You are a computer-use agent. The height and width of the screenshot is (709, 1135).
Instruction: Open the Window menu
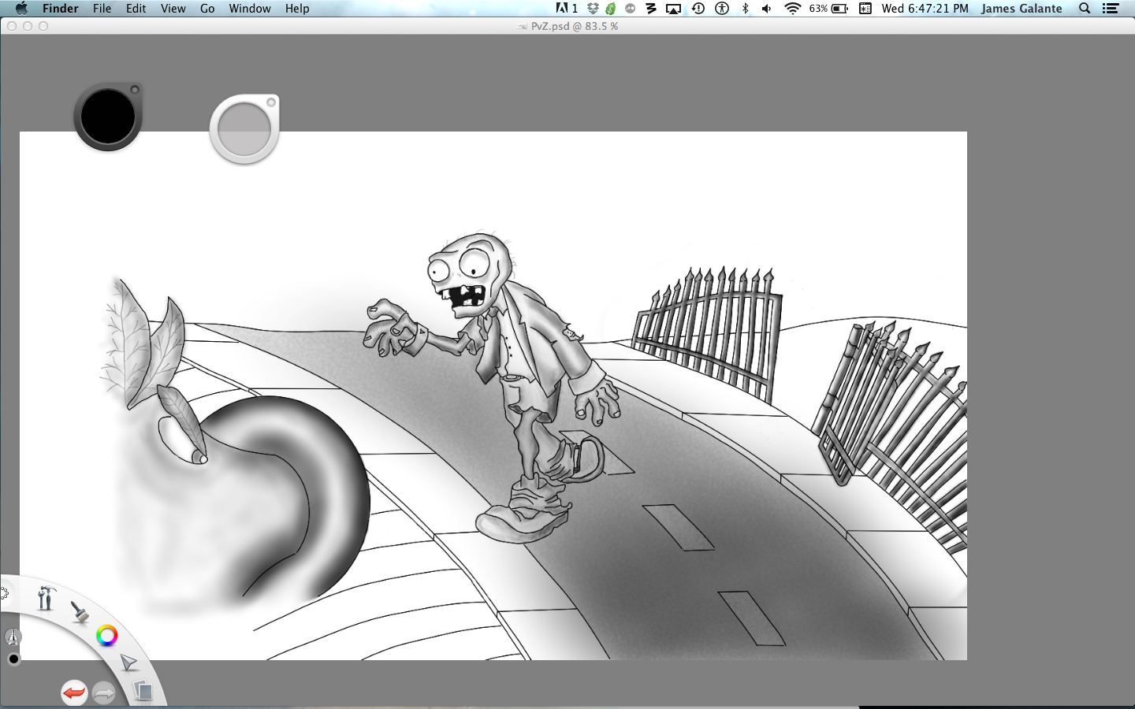(x=250, y=9)
